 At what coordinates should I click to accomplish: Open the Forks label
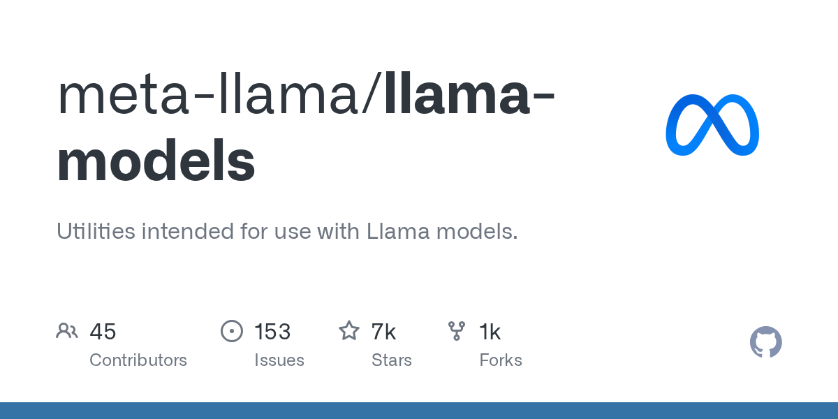[501, 360]
